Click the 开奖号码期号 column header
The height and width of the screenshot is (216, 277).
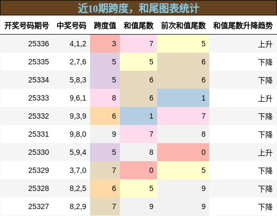[x=27, y=26]
